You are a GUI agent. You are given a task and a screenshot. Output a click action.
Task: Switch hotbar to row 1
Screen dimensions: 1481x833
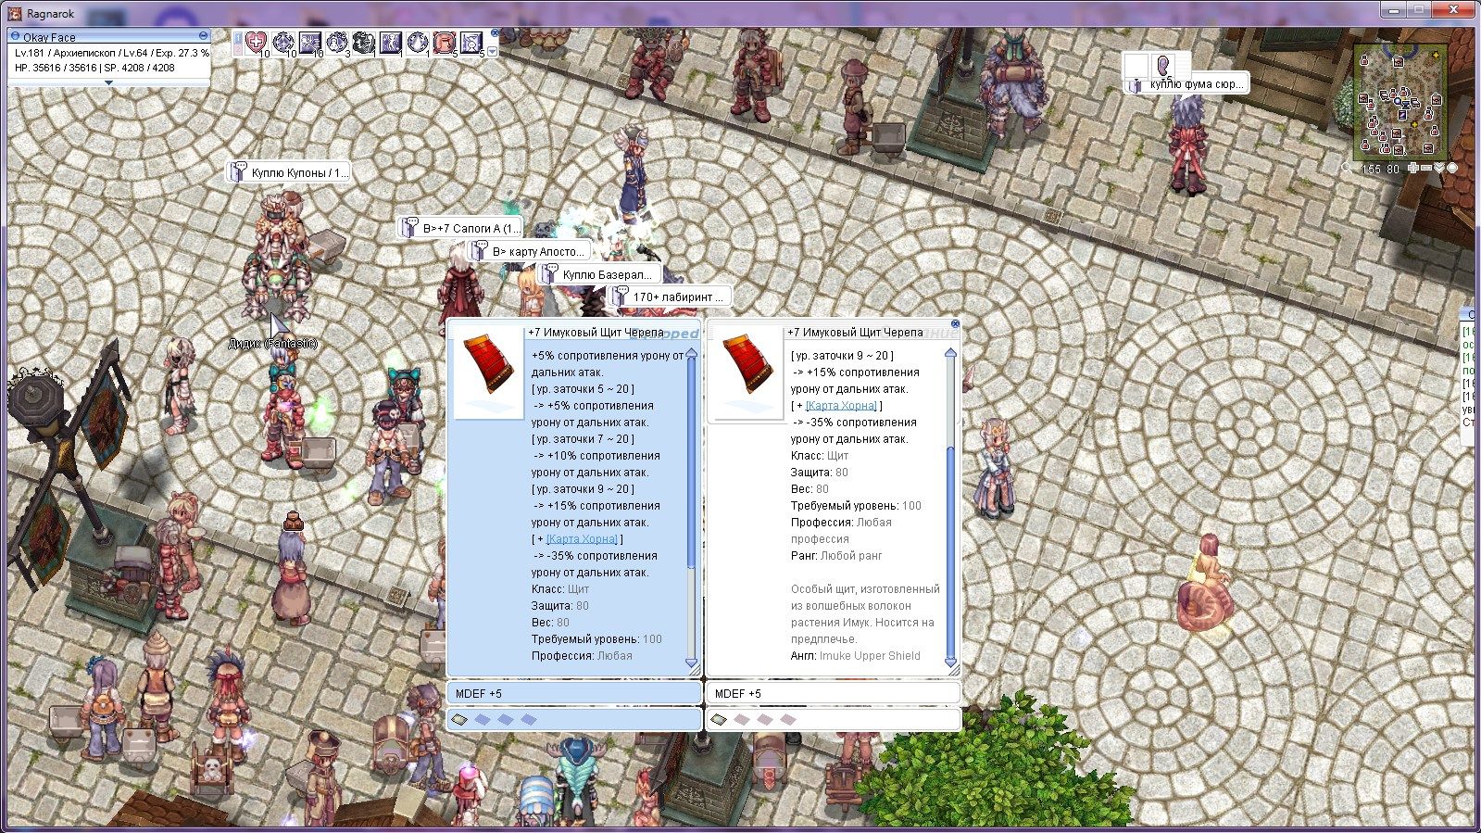[238, 37]
